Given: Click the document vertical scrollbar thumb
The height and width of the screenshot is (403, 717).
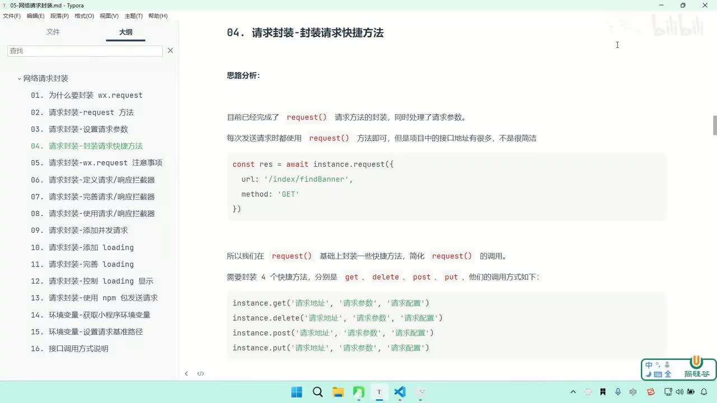Looking at the screenshot, I should pyautogui.click(x=715, y=125).
